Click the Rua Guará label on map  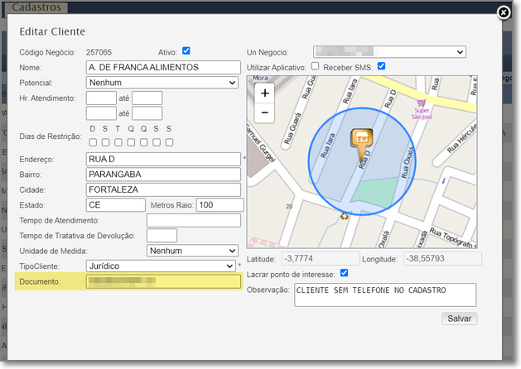[292, 129]
